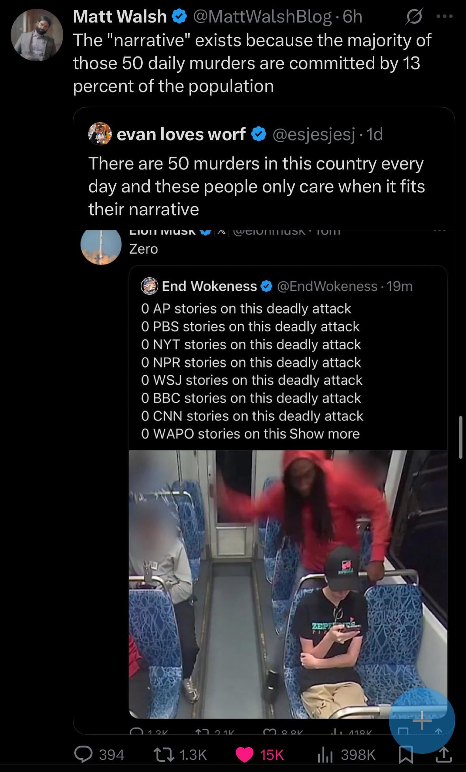This screenshot has height=772, width=466.
Task: Open the reply icon showing 394
Action: [x=83, y=754]
